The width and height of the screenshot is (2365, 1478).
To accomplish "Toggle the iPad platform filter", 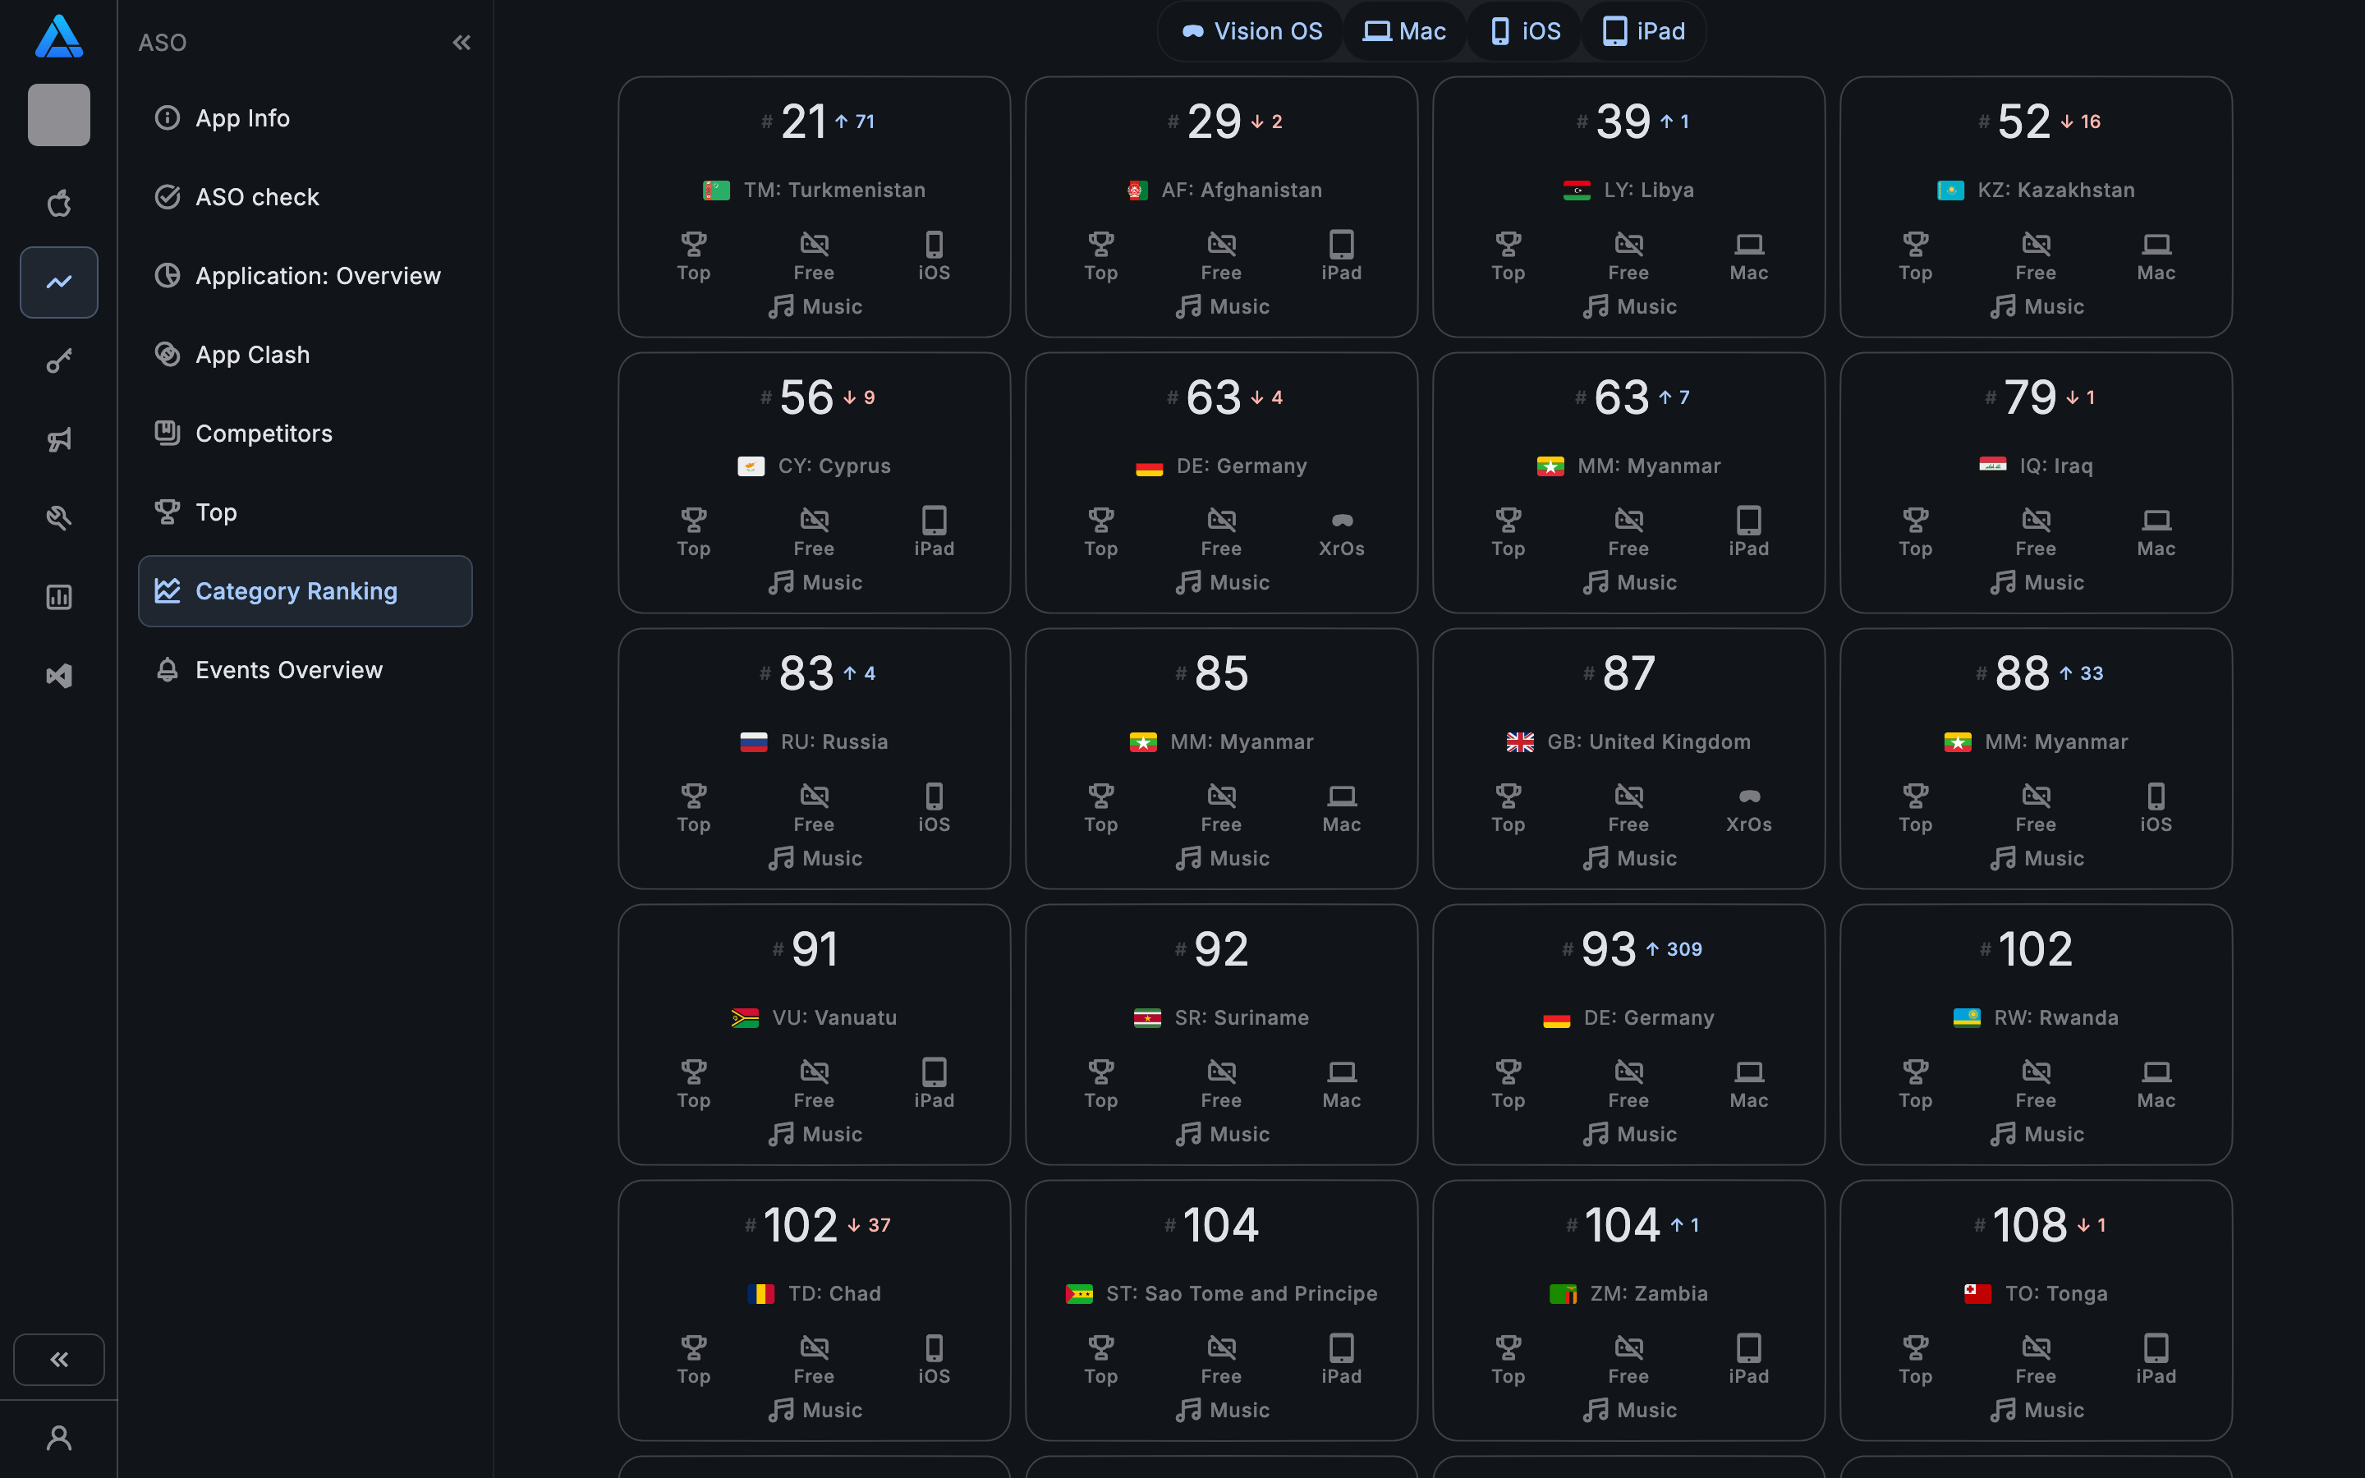I will click(x=1644, y=31).
